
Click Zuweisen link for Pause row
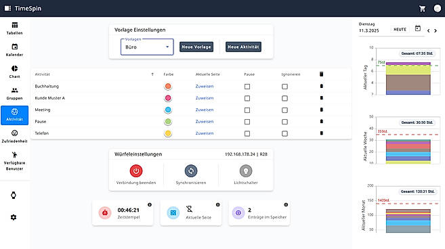pyautogui.click(x=205, y=121)
